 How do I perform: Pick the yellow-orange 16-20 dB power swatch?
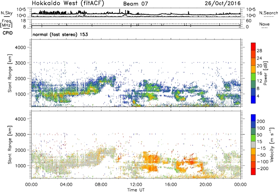click(253, 69)
